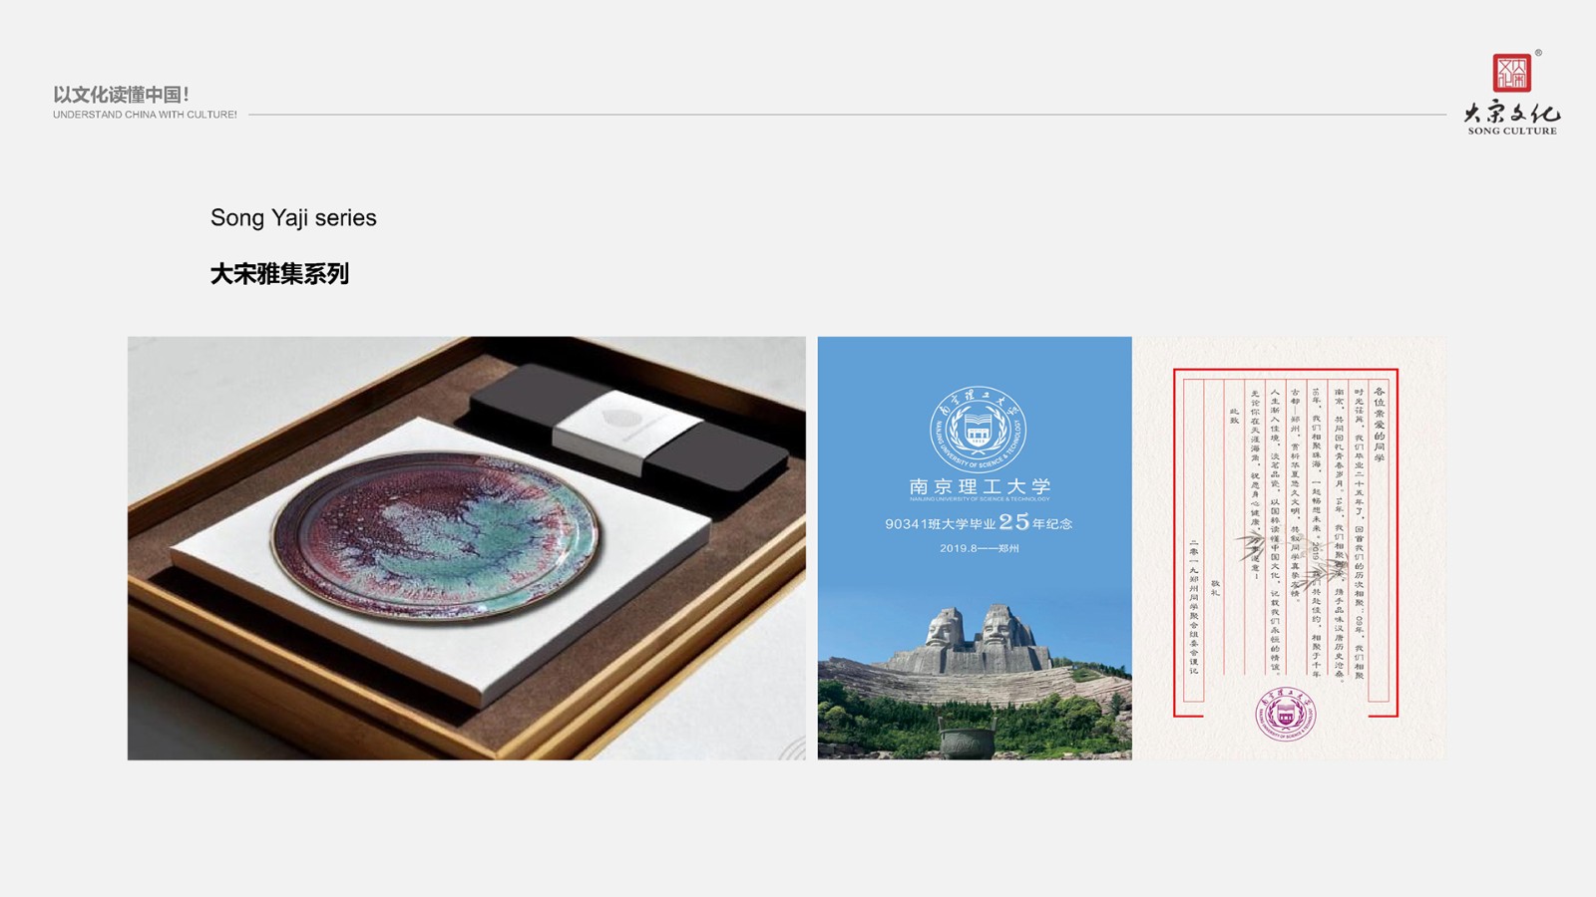This screenshot has width=1596, height=897.
Task: Select the 25年纪念 anniversary line
Action: click(979, 522)
